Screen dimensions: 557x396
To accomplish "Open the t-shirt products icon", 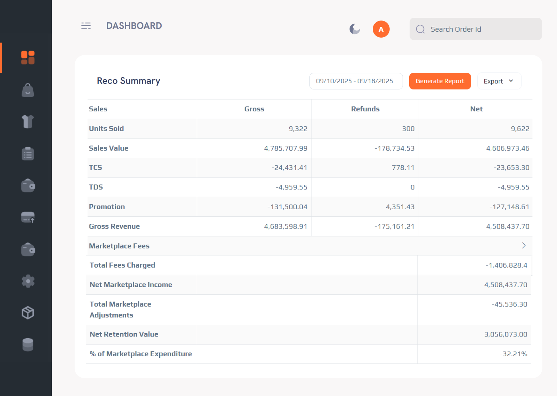I will 28,121.
